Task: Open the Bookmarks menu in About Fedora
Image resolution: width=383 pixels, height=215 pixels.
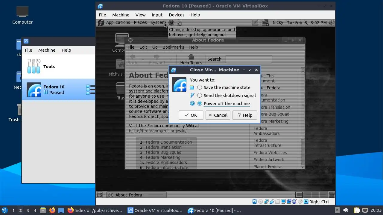Action: 173,47
